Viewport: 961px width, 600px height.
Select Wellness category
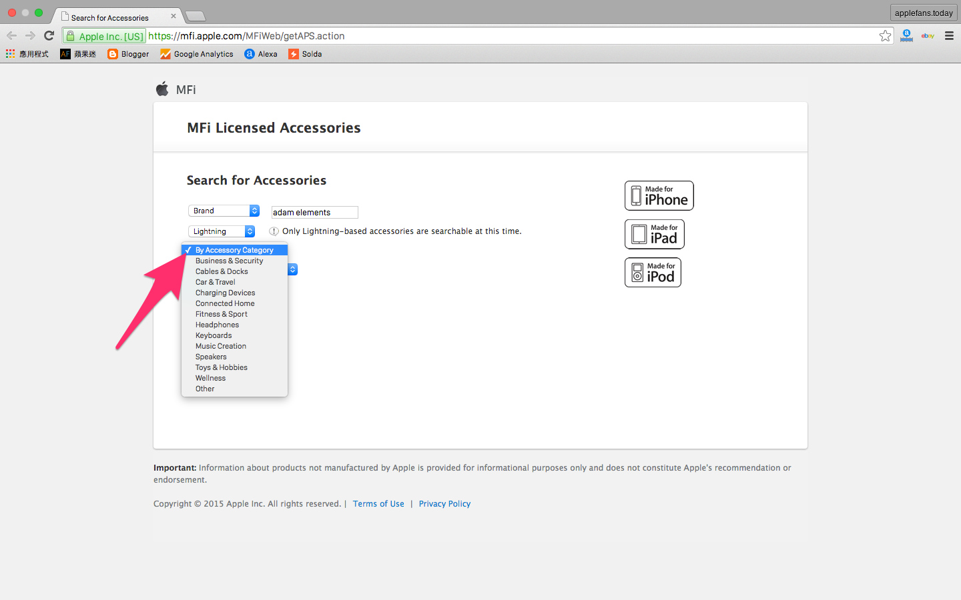(234, 378)
